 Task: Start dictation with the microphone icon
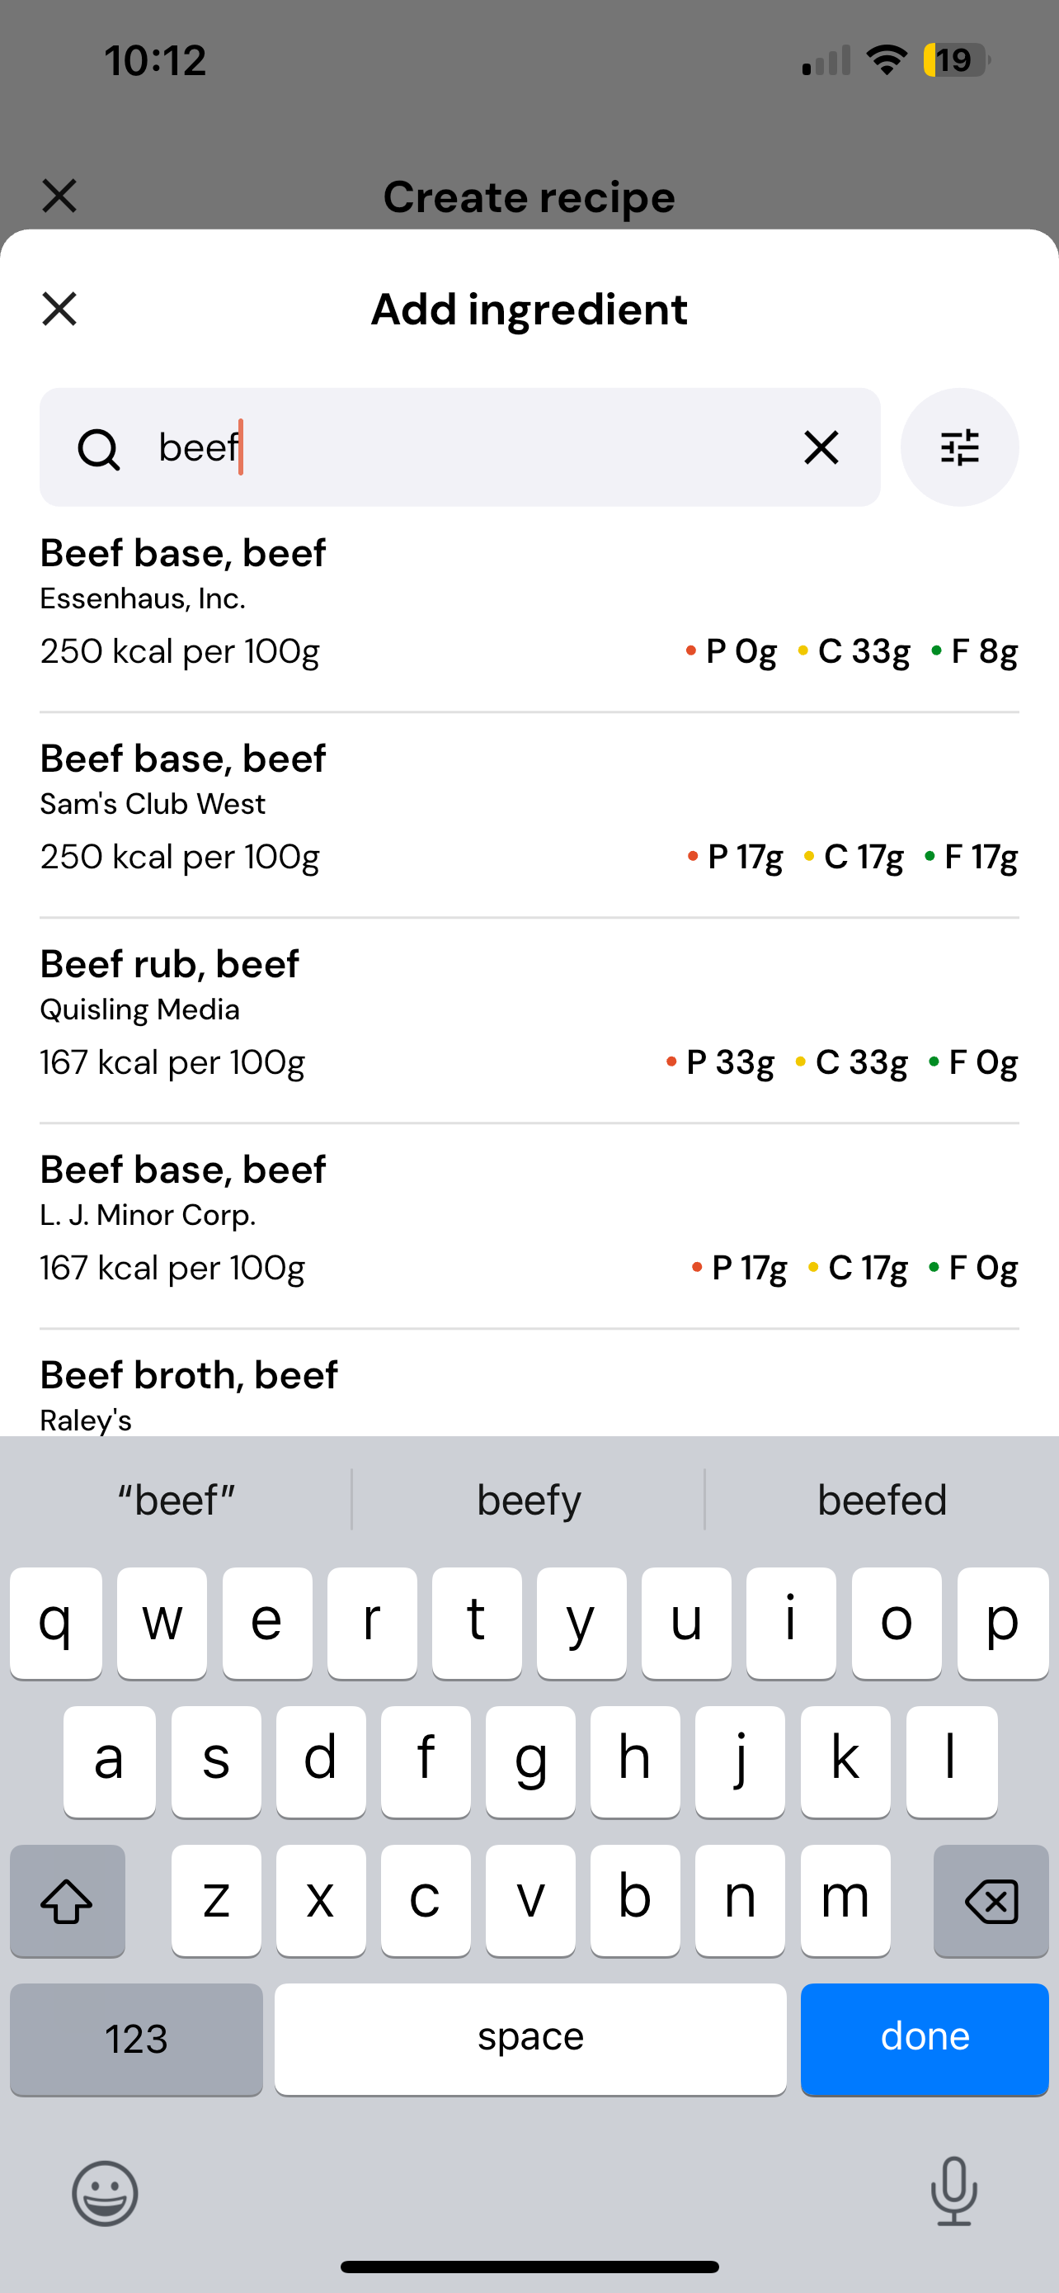(x=954, y=2191)
